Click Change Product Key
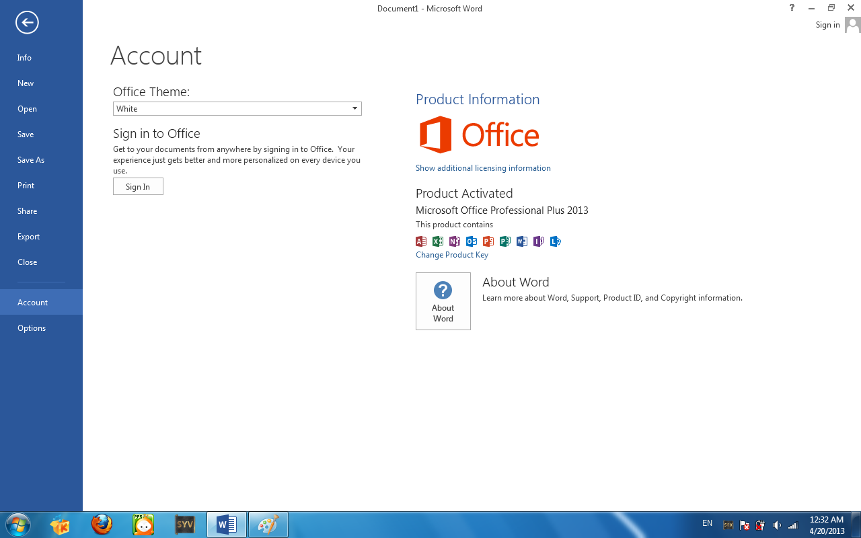This screenshot has height=538, width=861. (x=452, y=254)
